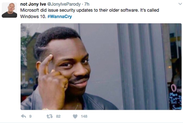
Task: Click the "Windows 10." text in tweet
Action: point(33,16)
